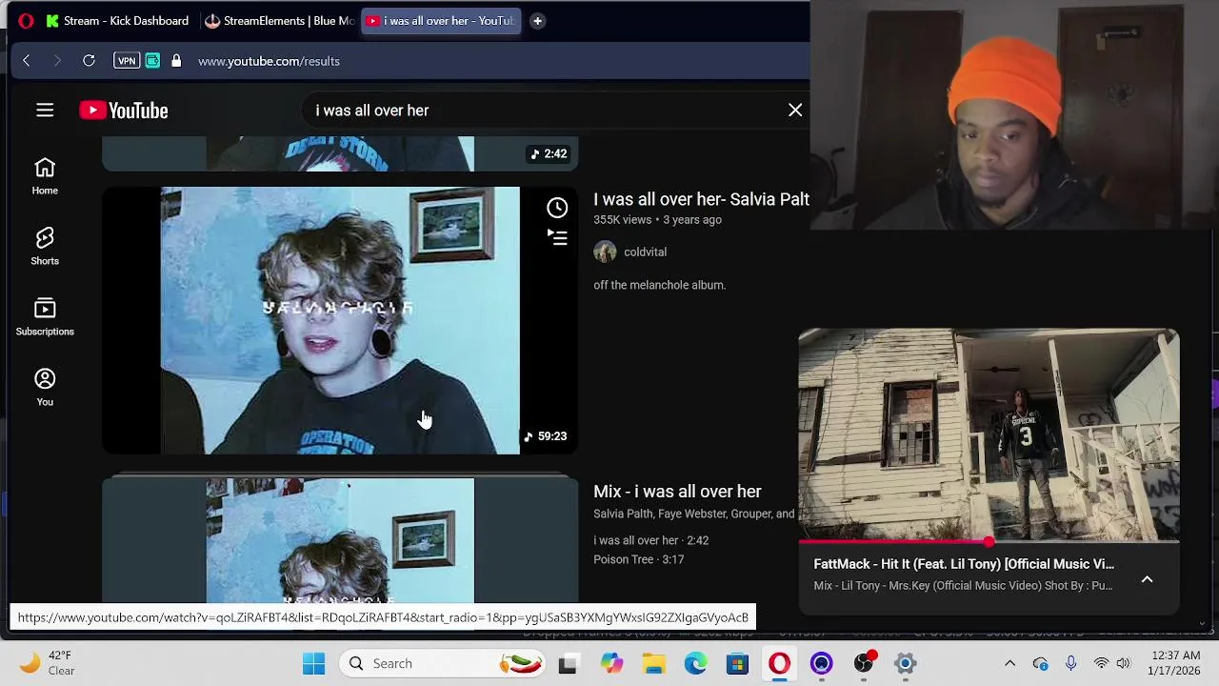
Task: Open the coldvital channel name
Action: (645, 252)
